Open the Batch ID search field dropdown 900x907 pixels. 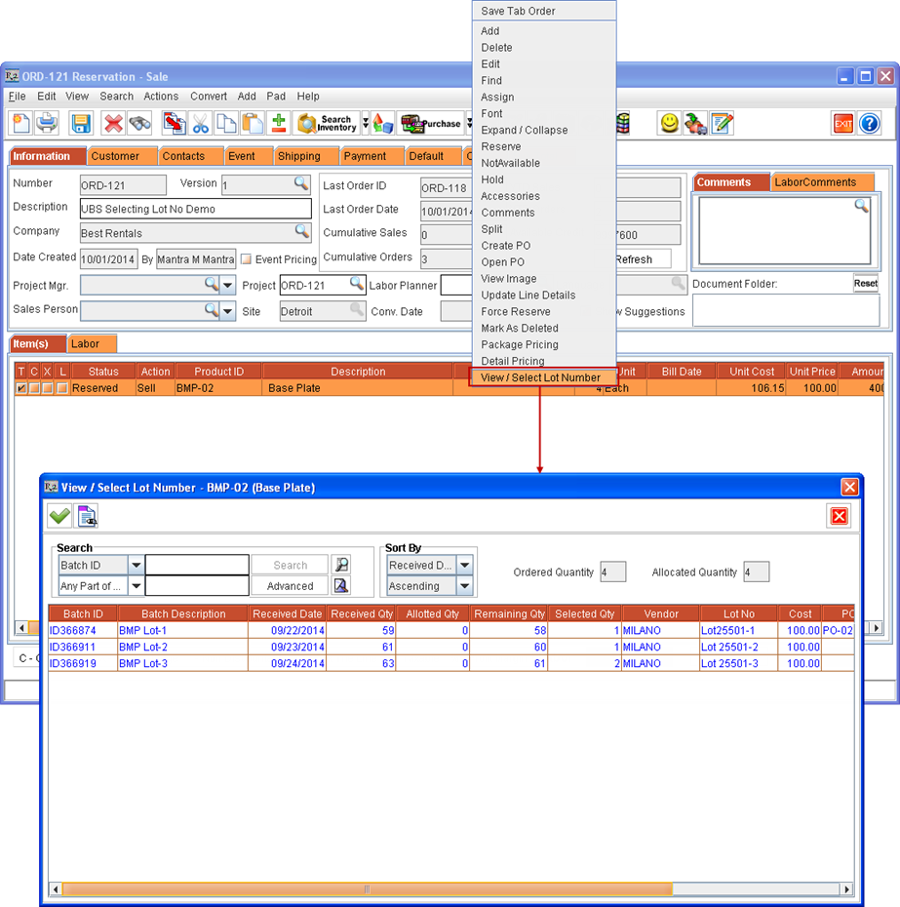click(x=136, y=566)
